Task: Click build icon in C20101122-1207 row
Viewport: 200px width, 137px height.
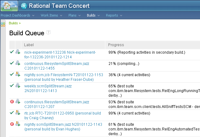Action: [x=18, y=101]
